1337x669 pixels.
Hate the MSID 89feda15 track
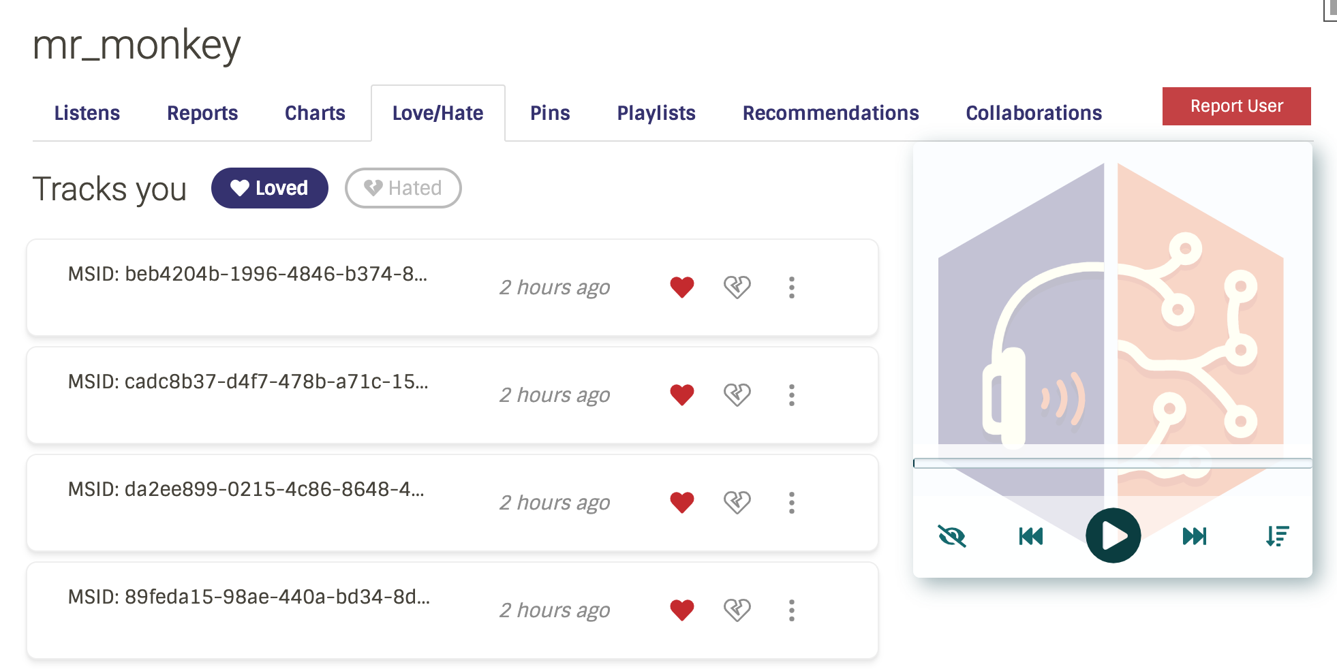tap(737, 610)
